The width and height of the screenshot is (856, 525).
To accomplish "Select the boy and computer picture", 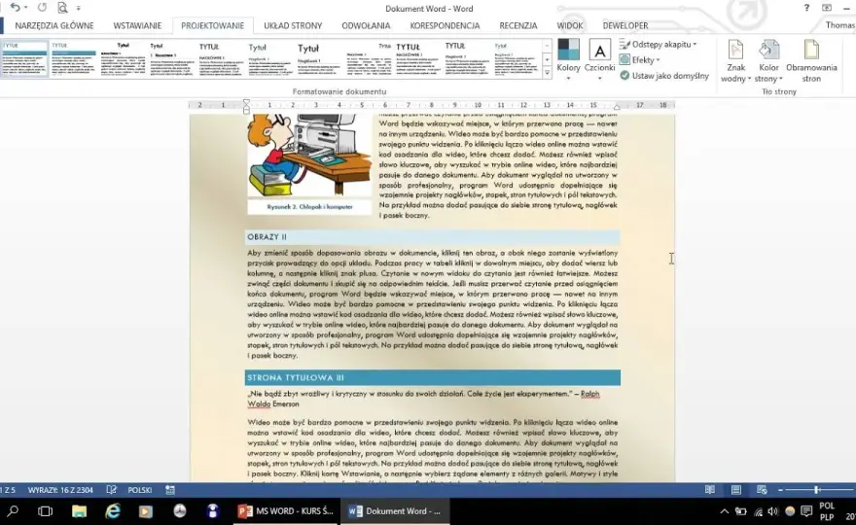I will point(309,155).
